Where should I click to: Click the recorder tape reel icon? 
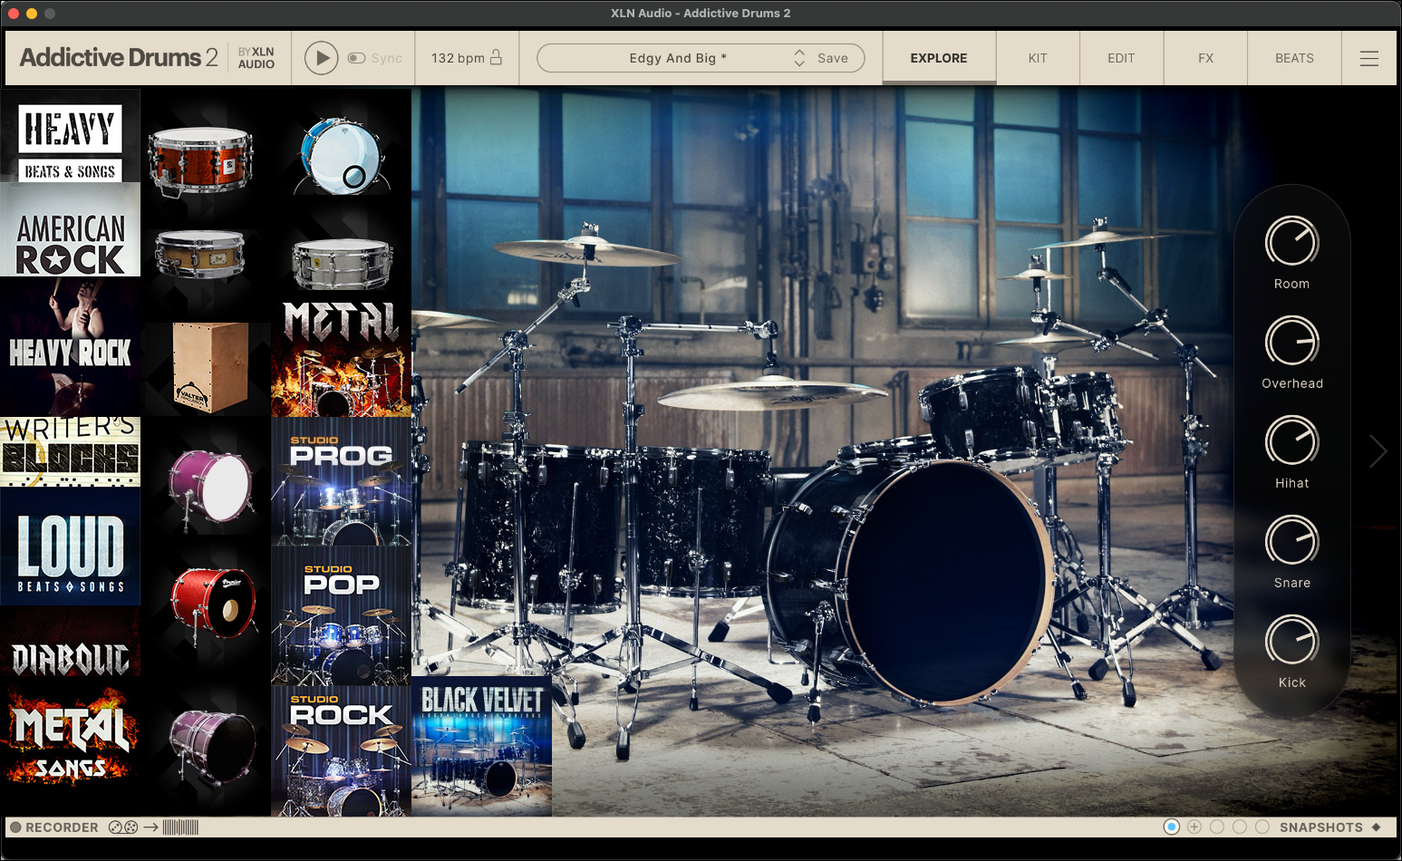tap(123, 827)
